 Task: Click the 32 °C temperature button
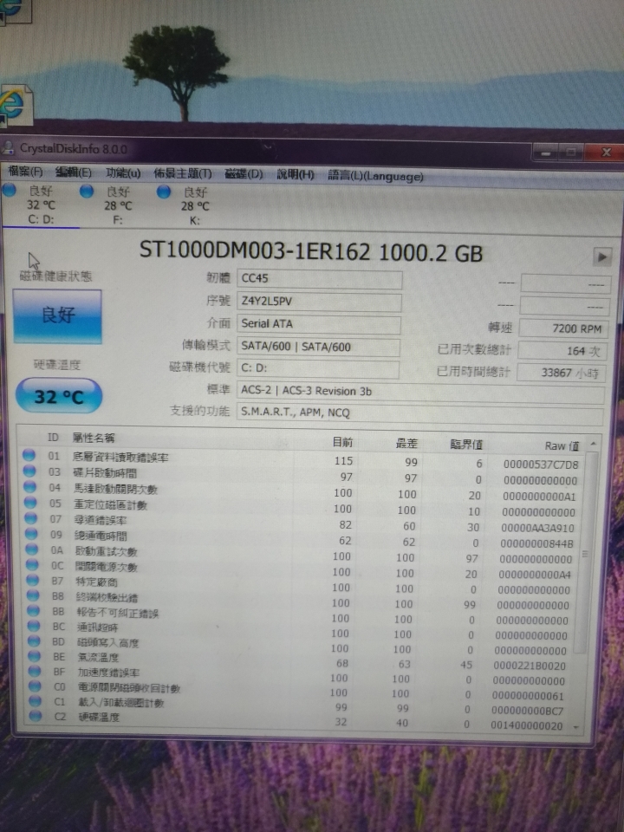[58, 396]
